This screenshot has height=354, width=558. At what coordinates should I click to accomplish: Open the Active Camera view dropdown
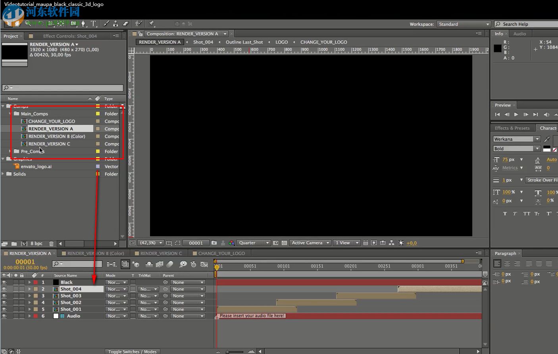[x=310, y=243]
